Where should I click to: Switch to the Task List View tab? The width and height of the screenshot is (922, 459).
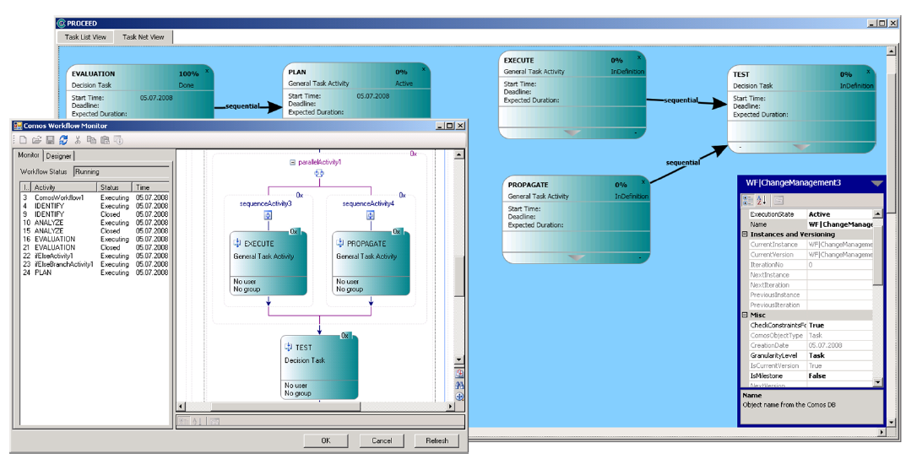(86, 37)
